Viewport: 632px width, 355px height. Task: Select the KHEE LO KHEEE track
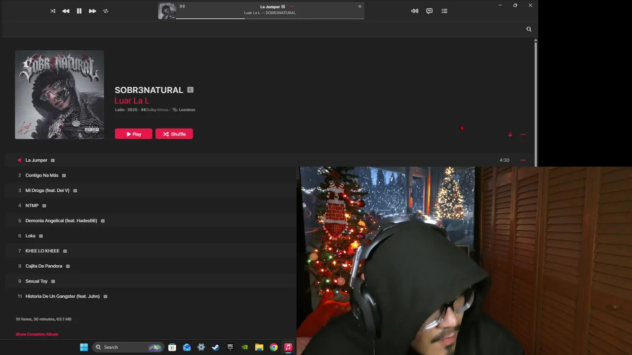tap(42, 251)
